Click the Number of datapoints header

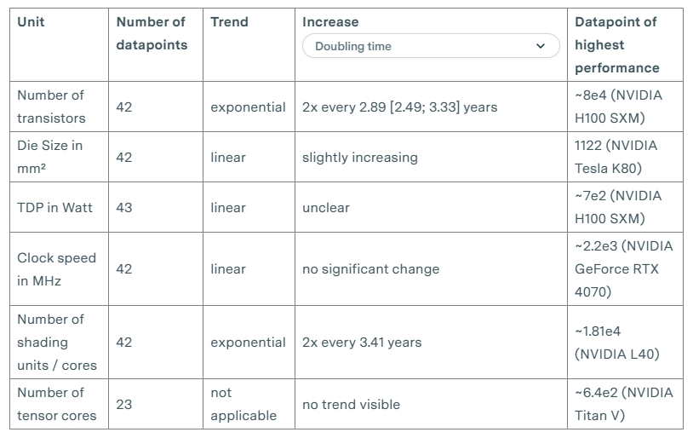coord(152,33)
